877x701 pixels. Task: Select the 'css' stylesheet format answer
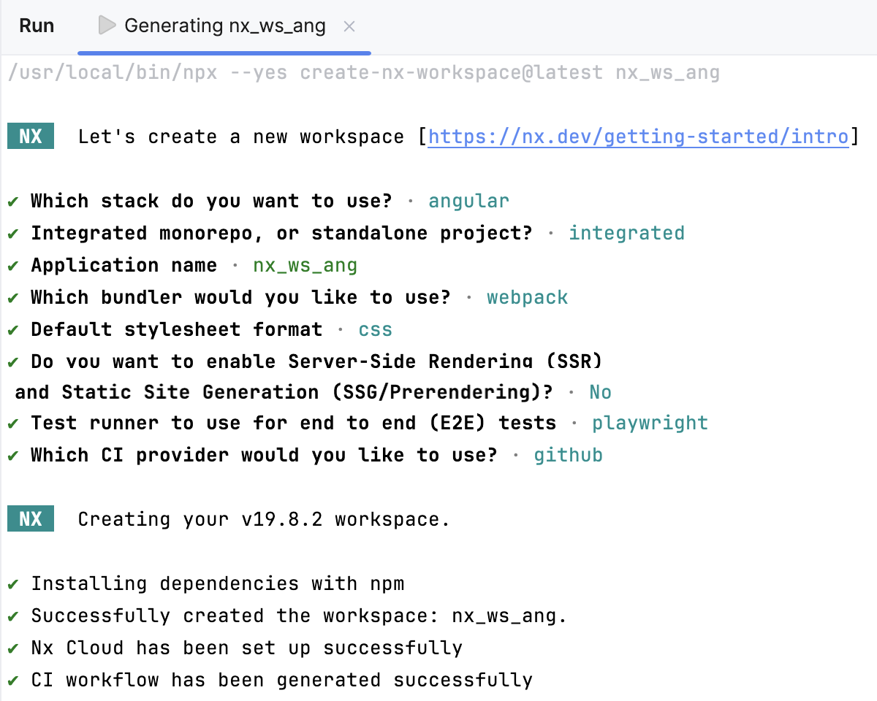(375, 329)
